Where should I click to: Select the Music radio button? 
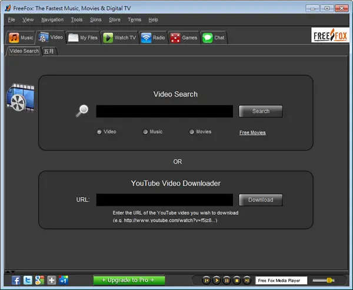click(x=145, y=132)
